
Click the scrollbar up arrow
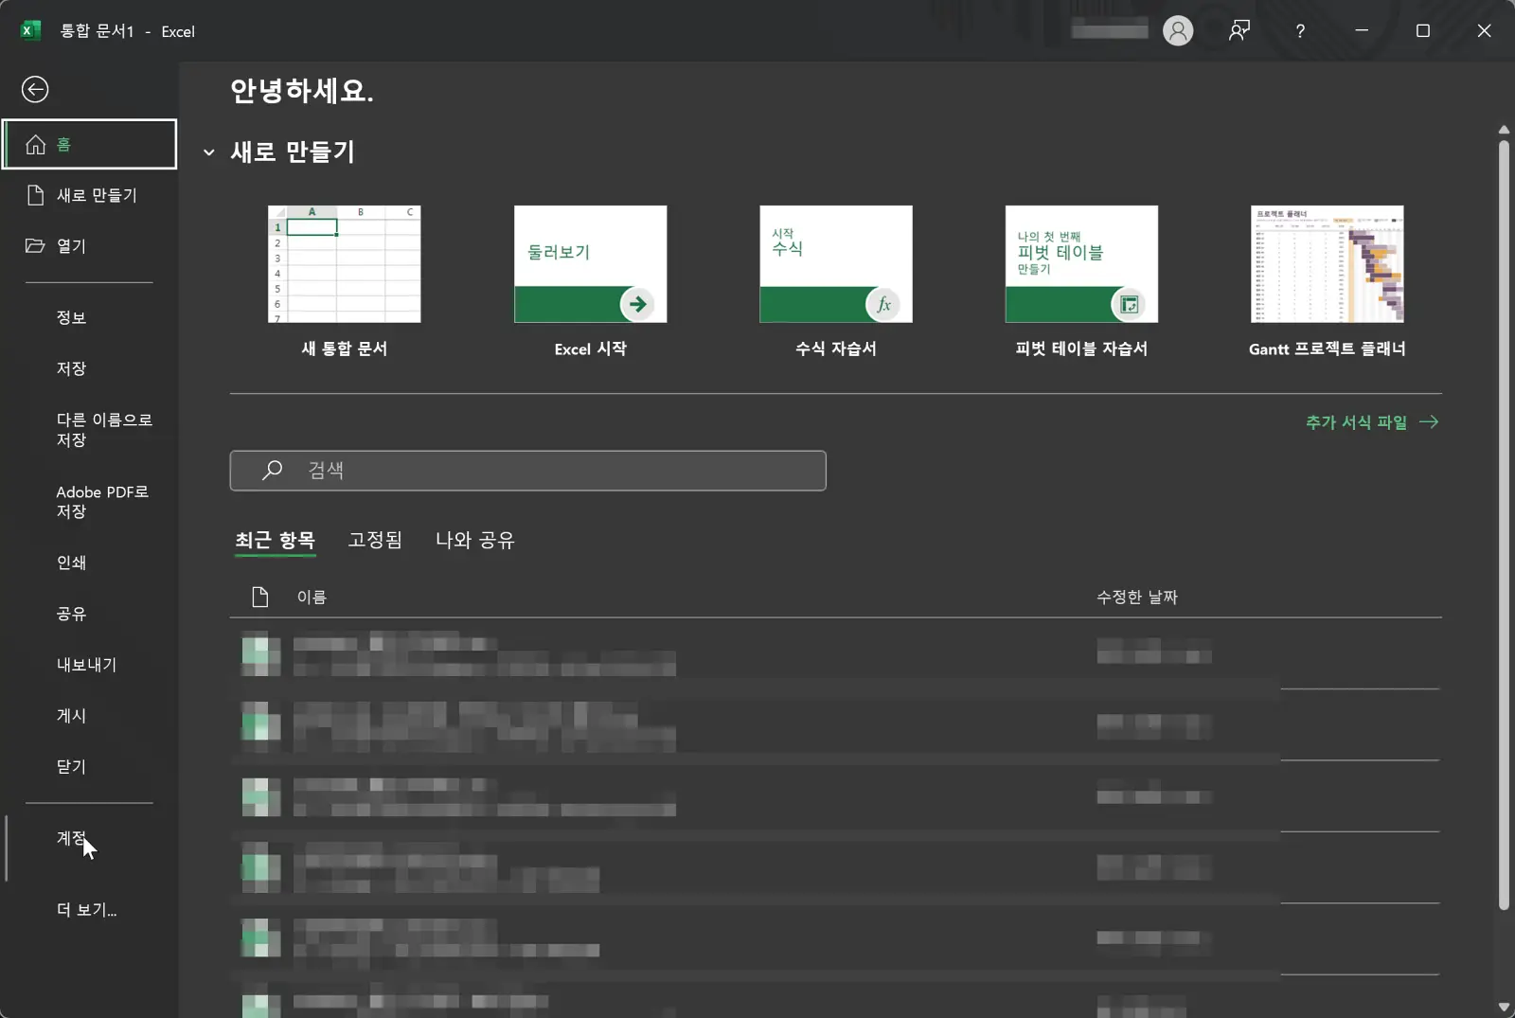[1504, 130]
